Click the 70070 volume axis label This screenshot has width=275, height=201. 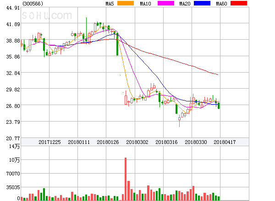pyautogui.click(x=13, y=174)
